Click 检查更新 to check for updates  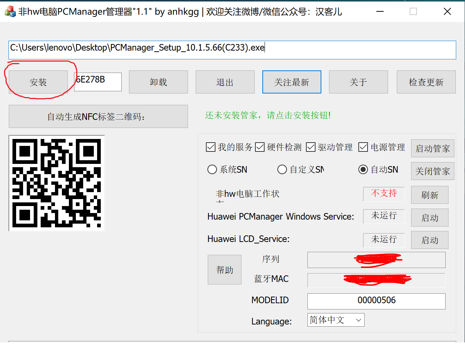coord(426,82)
